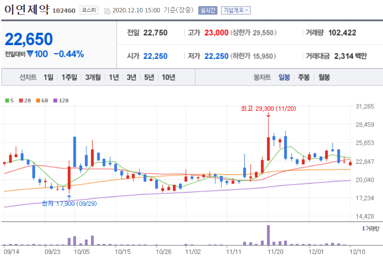Screen dimensions: 383x258
Task: Switch to the 일봉 candle chart
Action: 284,77
